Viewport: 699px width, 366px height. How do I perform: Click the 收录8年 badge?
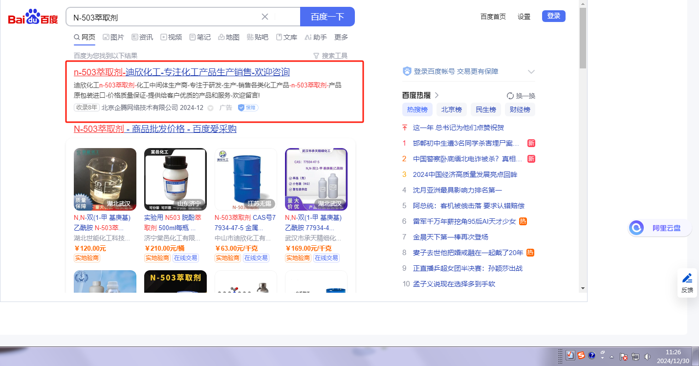coord(87,108)
